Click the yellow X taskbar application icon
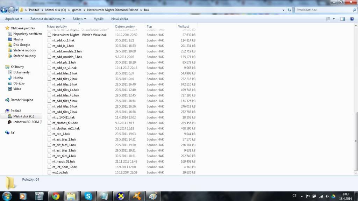Viewport: 358px width, 201px height. pyautogui.click(x=121, y=196)
